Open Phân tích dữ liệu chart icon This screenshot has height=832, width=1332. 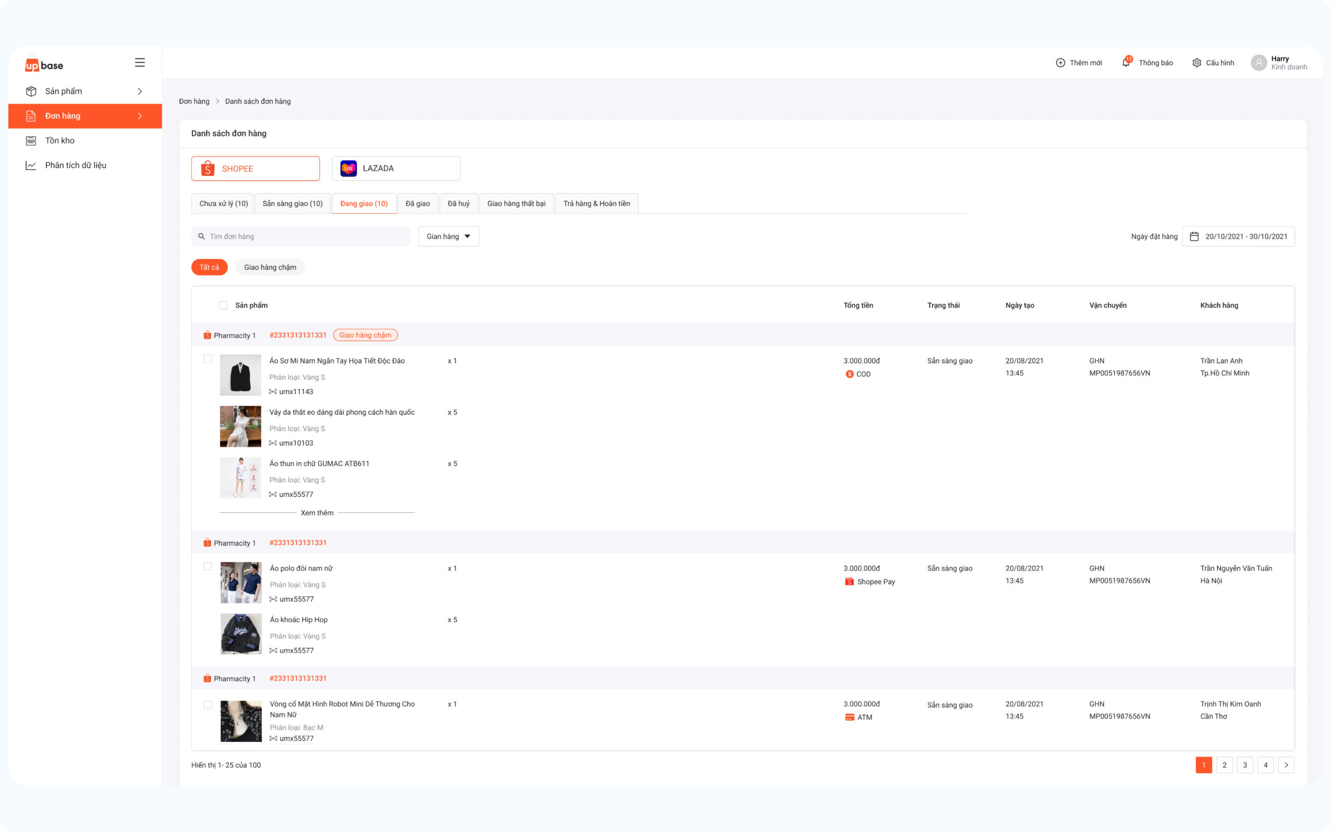(31, 165)
